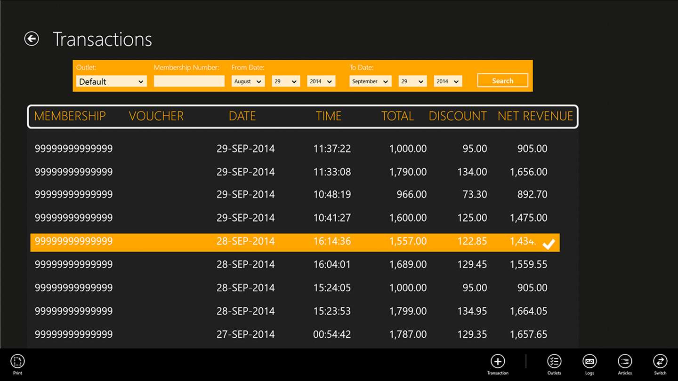Expand the Outlet dropdown showing Default
The width and height of the screenshot is (678, 381).
pyautogui.click(x=111, y=81)
